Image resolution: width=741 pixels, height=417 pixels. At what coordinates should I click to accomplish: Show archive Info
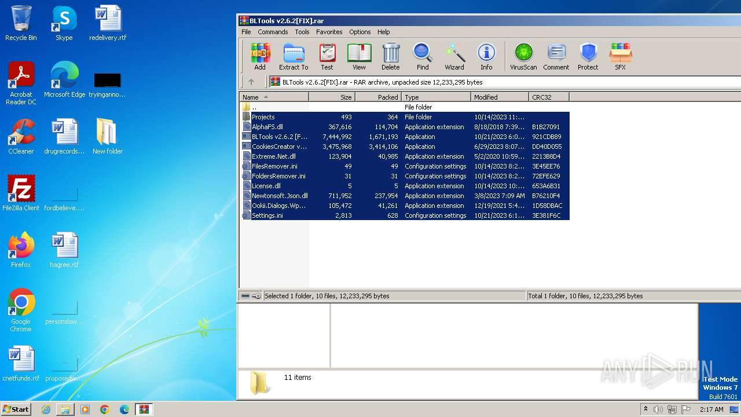tap(486, 57)
